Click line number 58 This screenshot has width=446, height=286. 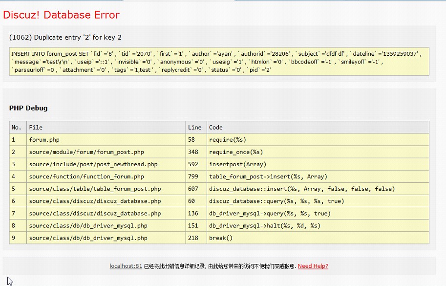pos(196,140)
